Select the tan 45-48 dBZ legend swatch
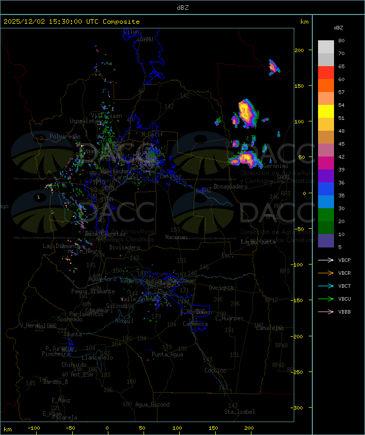Screen dimensions: 365x435 pos(326,137)
